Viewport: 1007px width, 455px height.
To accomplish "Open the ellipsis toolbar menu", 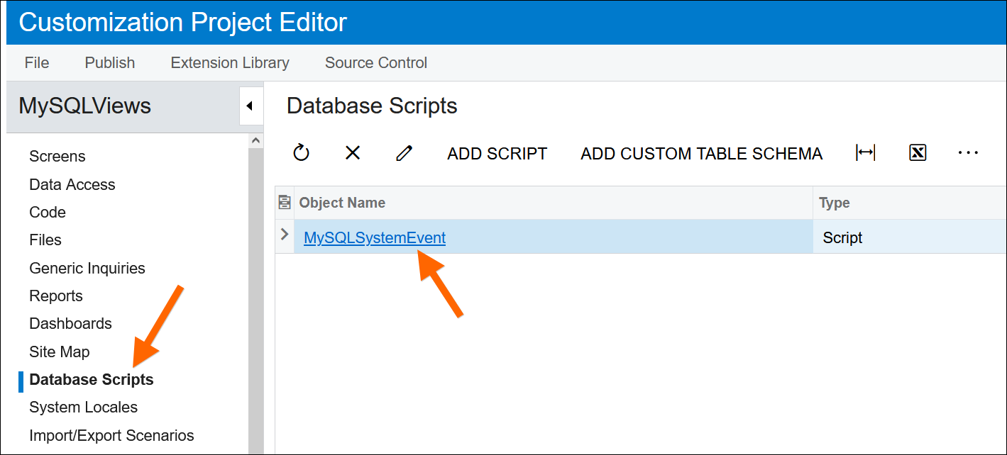I will coord(969,152).
